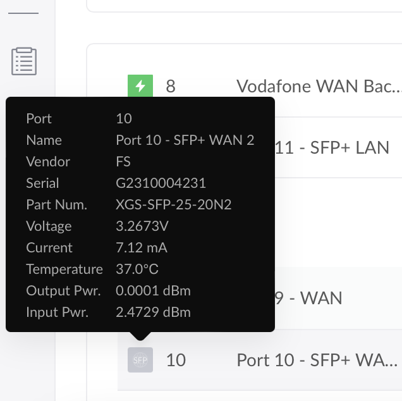Click port number 10 beside SFP icon
The image size is (402, 401).
(x=176, y=360)
